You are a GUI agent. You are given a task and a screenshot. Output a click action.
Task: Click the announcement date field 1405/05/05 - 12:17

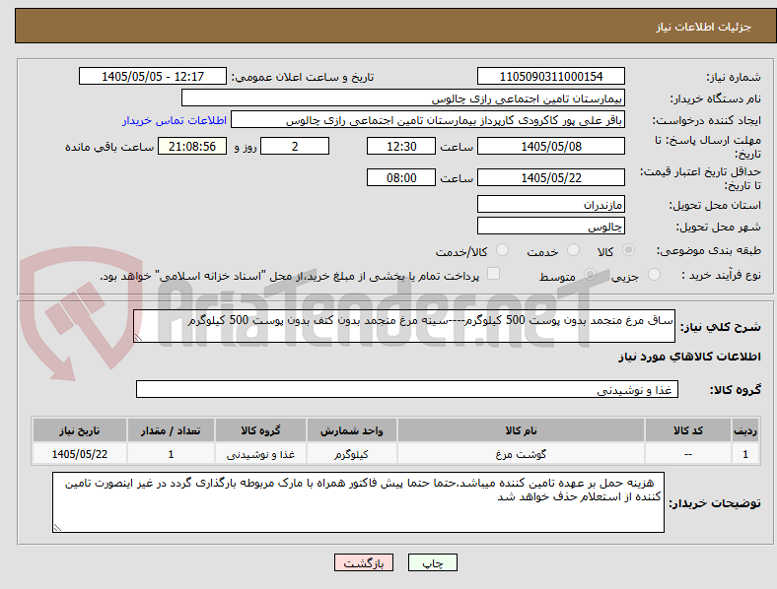153,76
